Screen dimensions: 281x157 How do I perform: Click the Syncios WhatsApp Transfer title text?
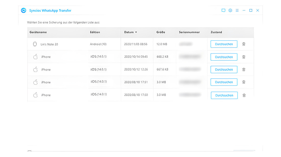50,10
